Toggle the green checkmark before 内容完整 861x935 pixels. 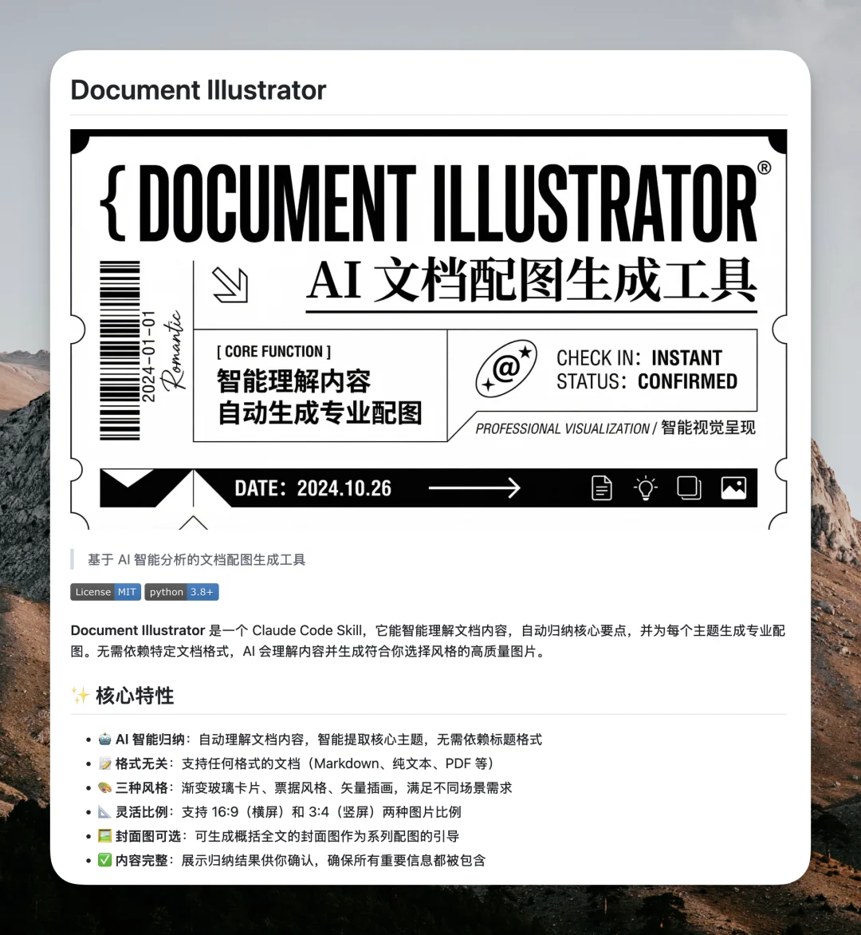[104, 860]
